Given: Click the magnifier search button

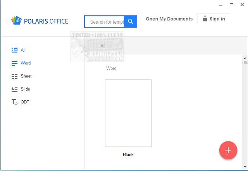Looking at the screenshot, I should click(131, 21).
